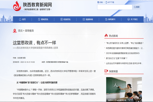Click the 搜索 search button
Viewport: 153px width, 102px height.
click(x=137, y=7)
